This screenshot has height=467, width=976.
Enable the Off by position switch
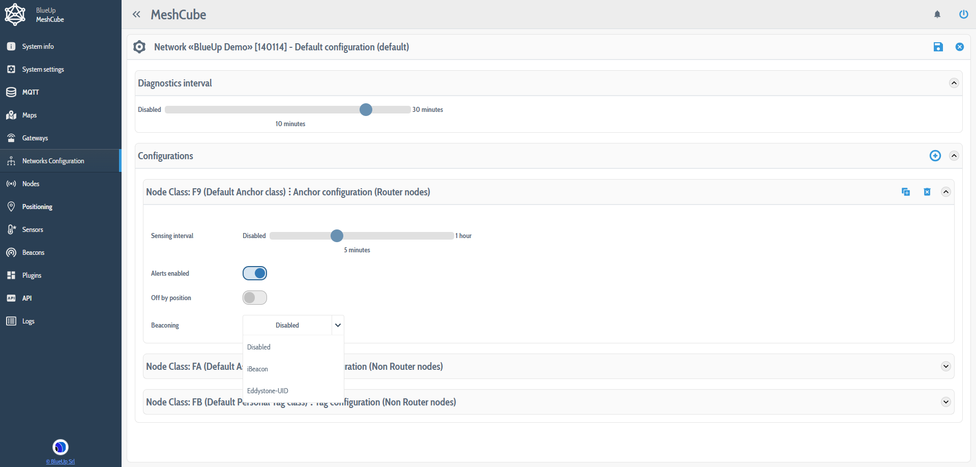(254, 298)
